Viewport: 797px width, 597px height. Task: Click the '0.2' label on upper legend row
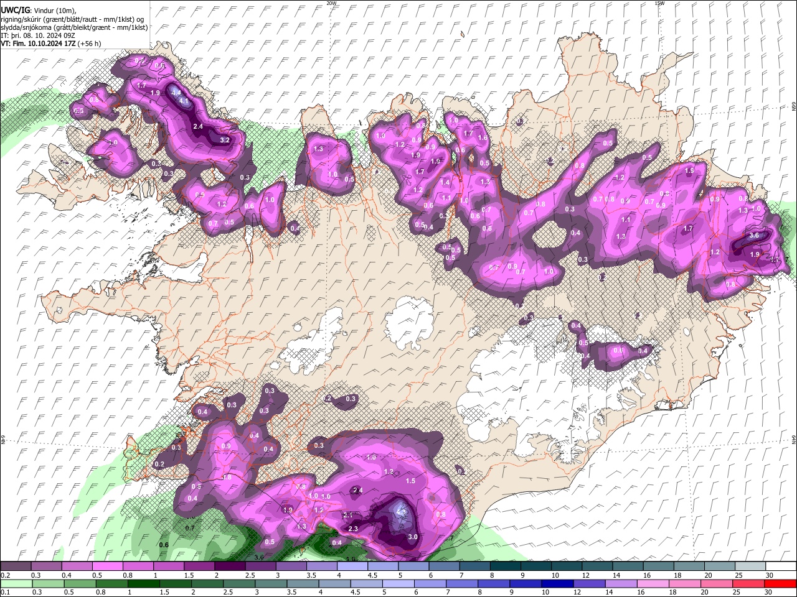[x=5, y=575]
